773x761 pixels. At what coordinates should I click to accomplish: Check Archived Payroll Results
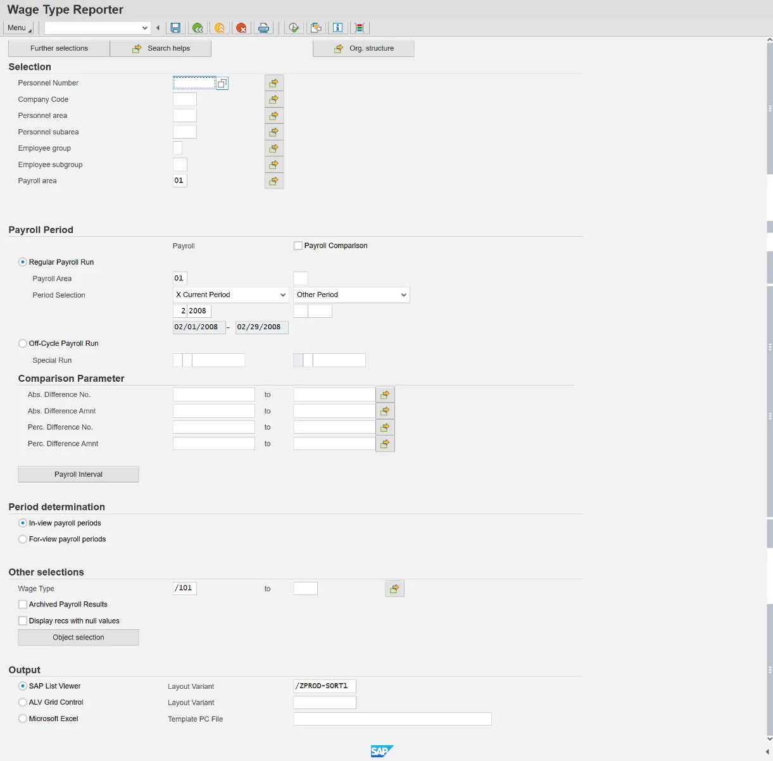pos(23,605)
